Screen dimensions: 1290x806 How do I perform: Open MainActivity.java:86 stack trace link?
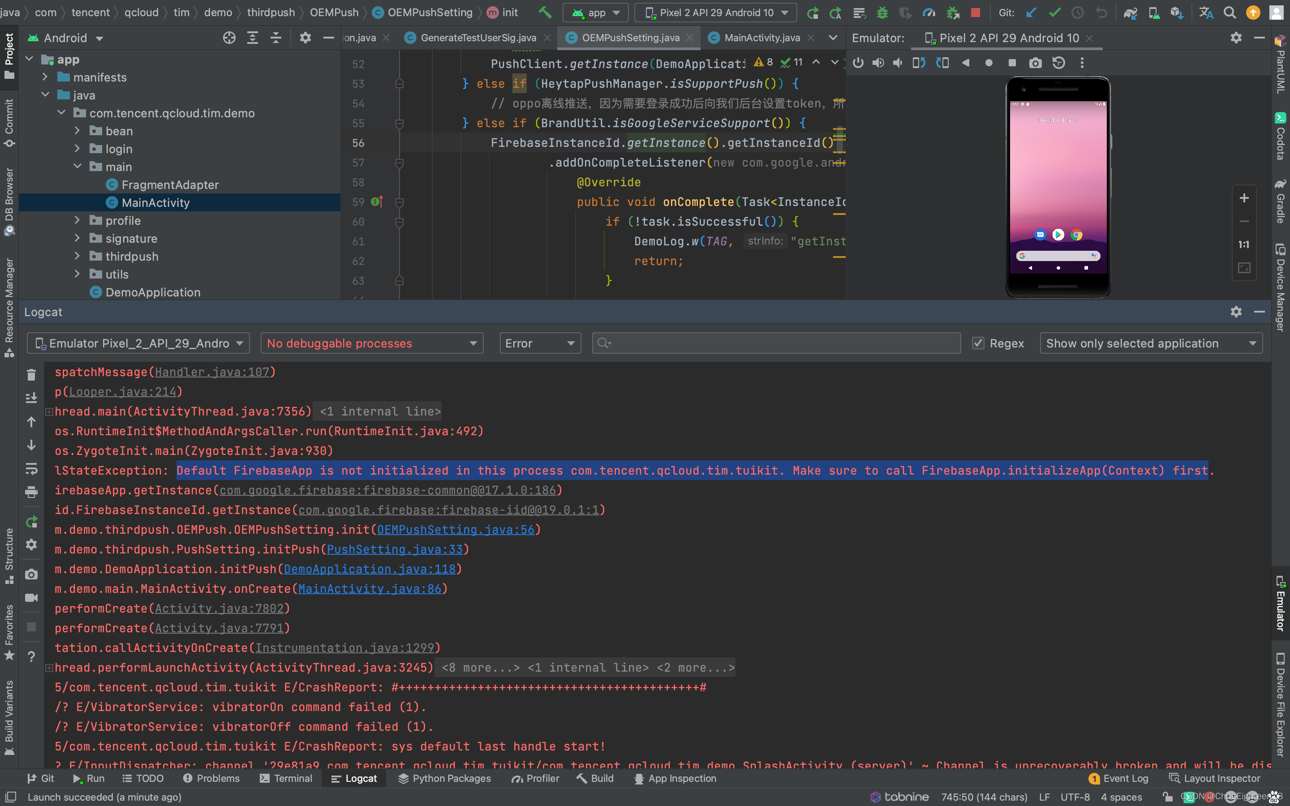370,588
